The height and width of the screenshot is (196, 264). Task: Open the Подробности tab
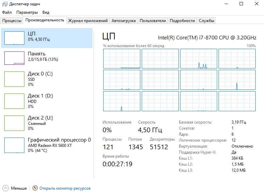(182, 21)
